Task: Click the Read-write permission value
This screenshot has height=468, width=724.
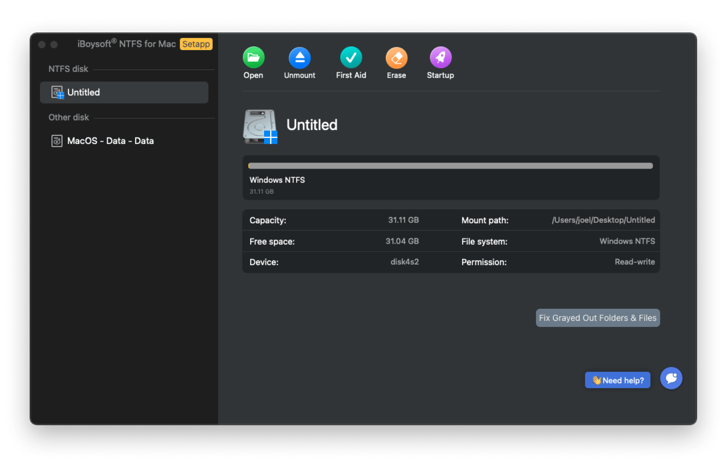Action: point(634,262)
